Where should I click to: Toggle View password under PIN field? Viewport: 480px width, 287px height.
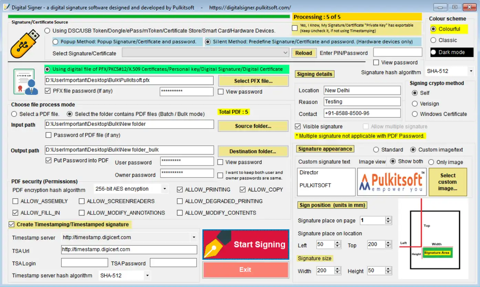[376, 63]
